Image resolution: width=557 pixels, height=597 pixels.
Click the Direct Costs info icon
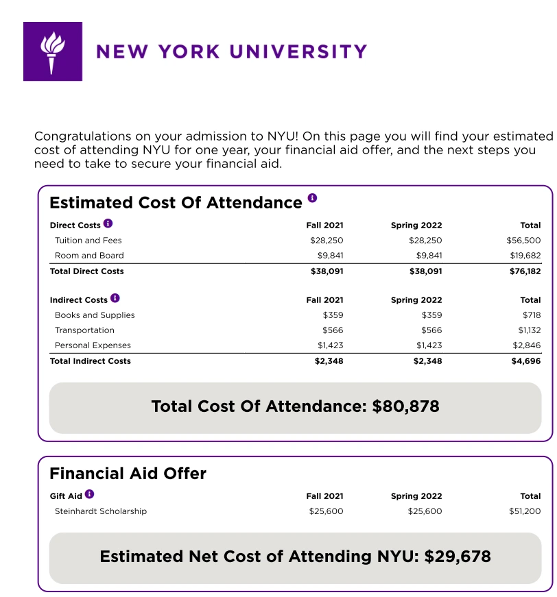108,223
